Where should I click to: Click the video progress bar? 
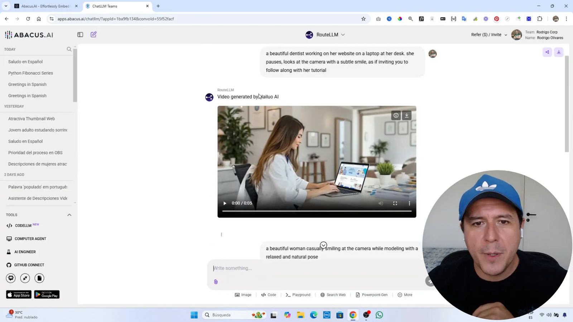317,211
